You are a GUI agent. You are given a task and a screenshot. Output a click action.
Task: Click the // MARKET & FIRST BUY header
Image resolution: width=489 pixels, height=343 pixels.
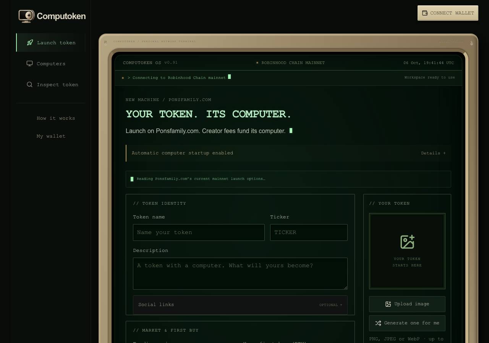166,330
